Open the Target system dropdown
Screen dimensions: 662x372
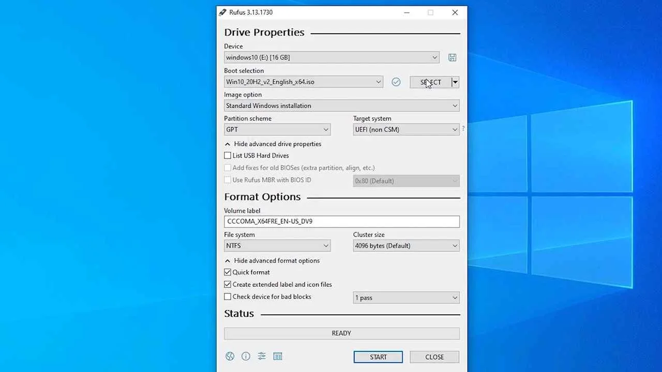pos(407,130)
